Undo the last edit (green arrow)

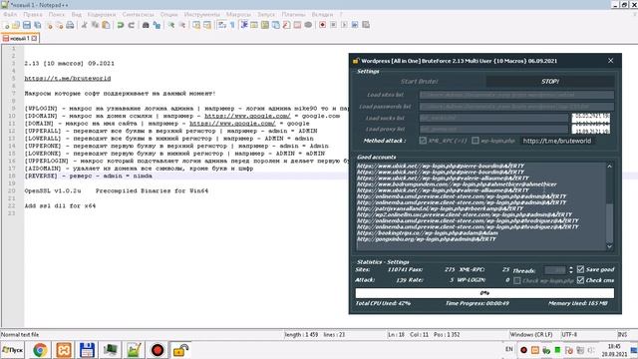pos(121,25)
